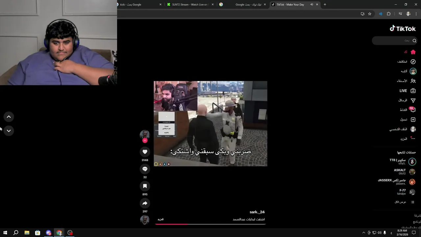Open Microsoft Store from taskbar
This screenshot has width=421, height=237.
point(38,233)
